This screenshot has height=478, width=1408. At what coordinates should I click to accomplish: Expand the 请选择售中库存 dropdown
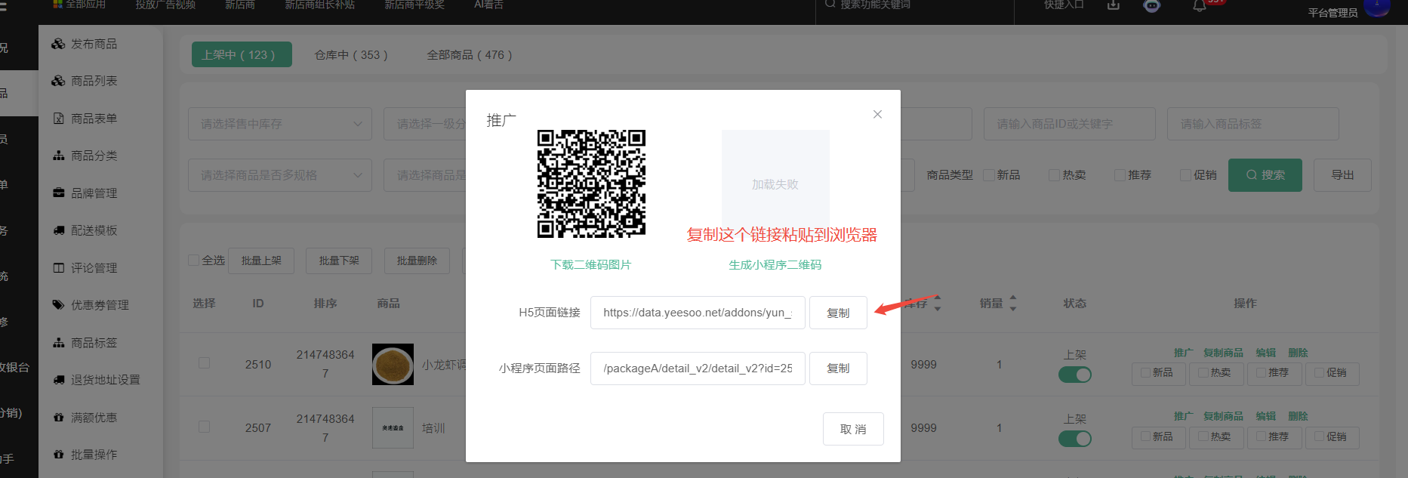pos(279,124)
